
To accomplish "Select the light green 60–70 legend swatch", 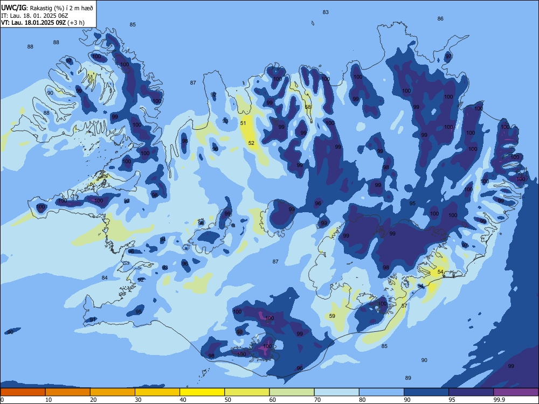I will 292,392.
